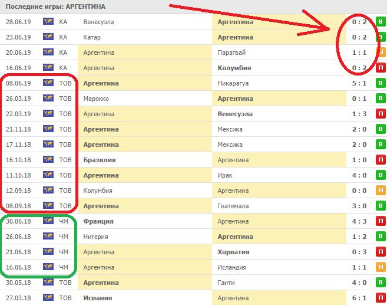Open the Гватемала team link
Image resolution: width=387 pixels, height=305 pixels.
click(233, 206)
